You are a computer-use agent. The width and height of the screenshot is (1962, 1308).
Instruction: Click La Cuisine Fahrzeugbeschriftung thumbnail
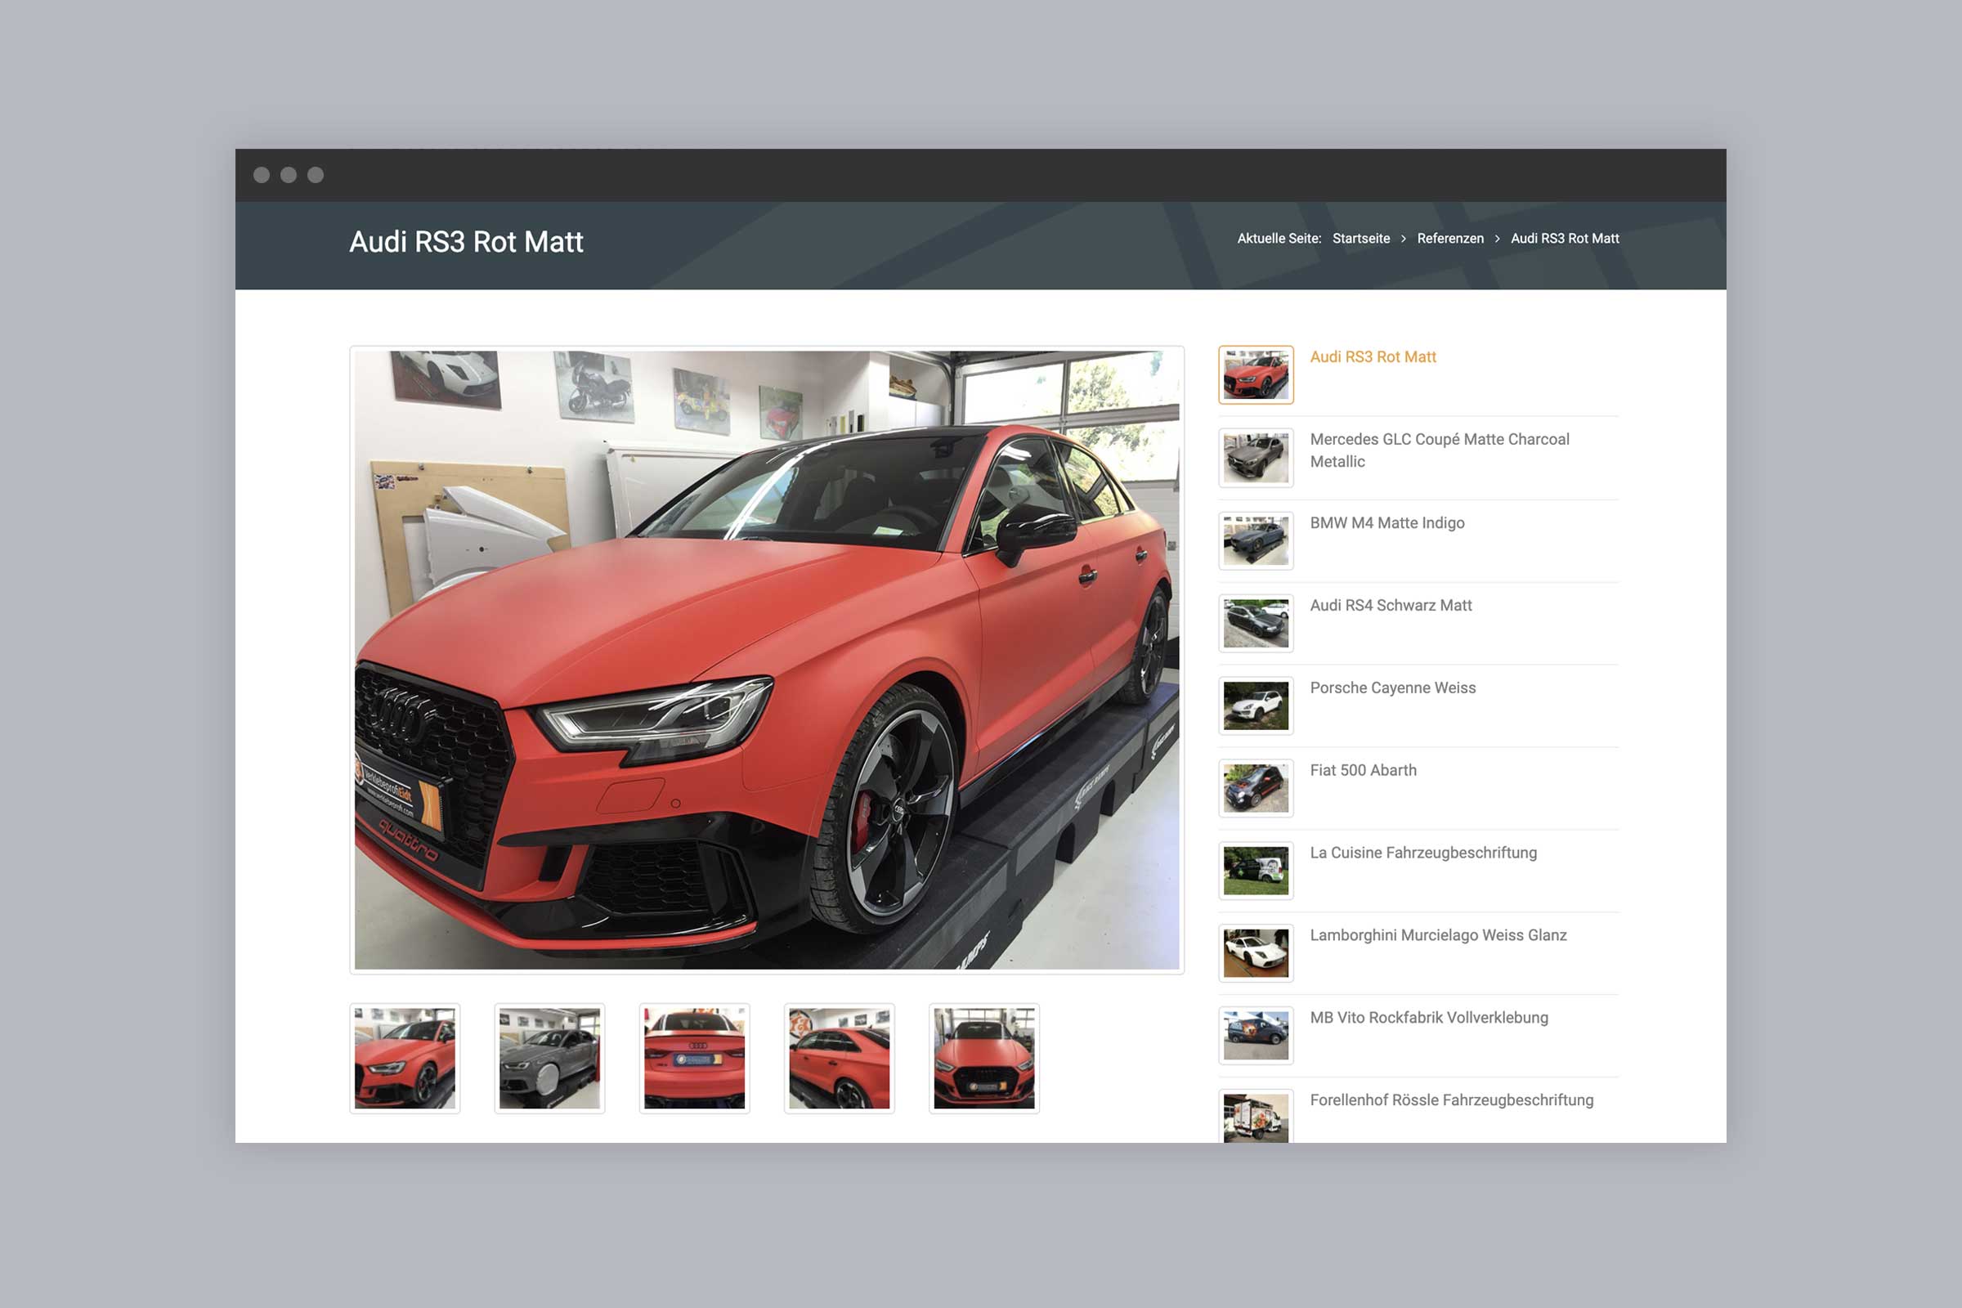point(1256,870)
